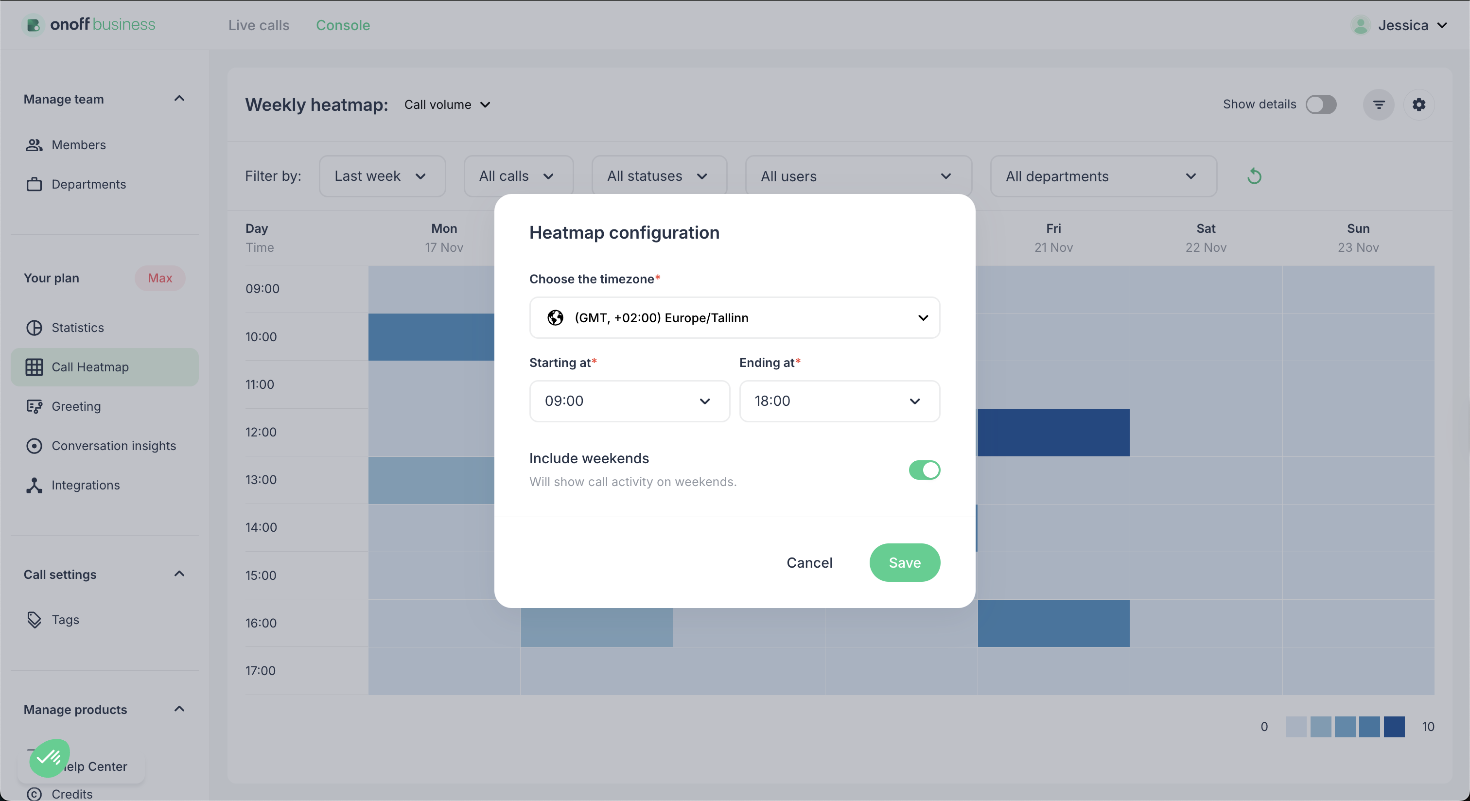Viewport: 1470px width, 801px height.
Task: Click the Conversation insights target icon
Action: pyautogui.click(x=34, y=446)
